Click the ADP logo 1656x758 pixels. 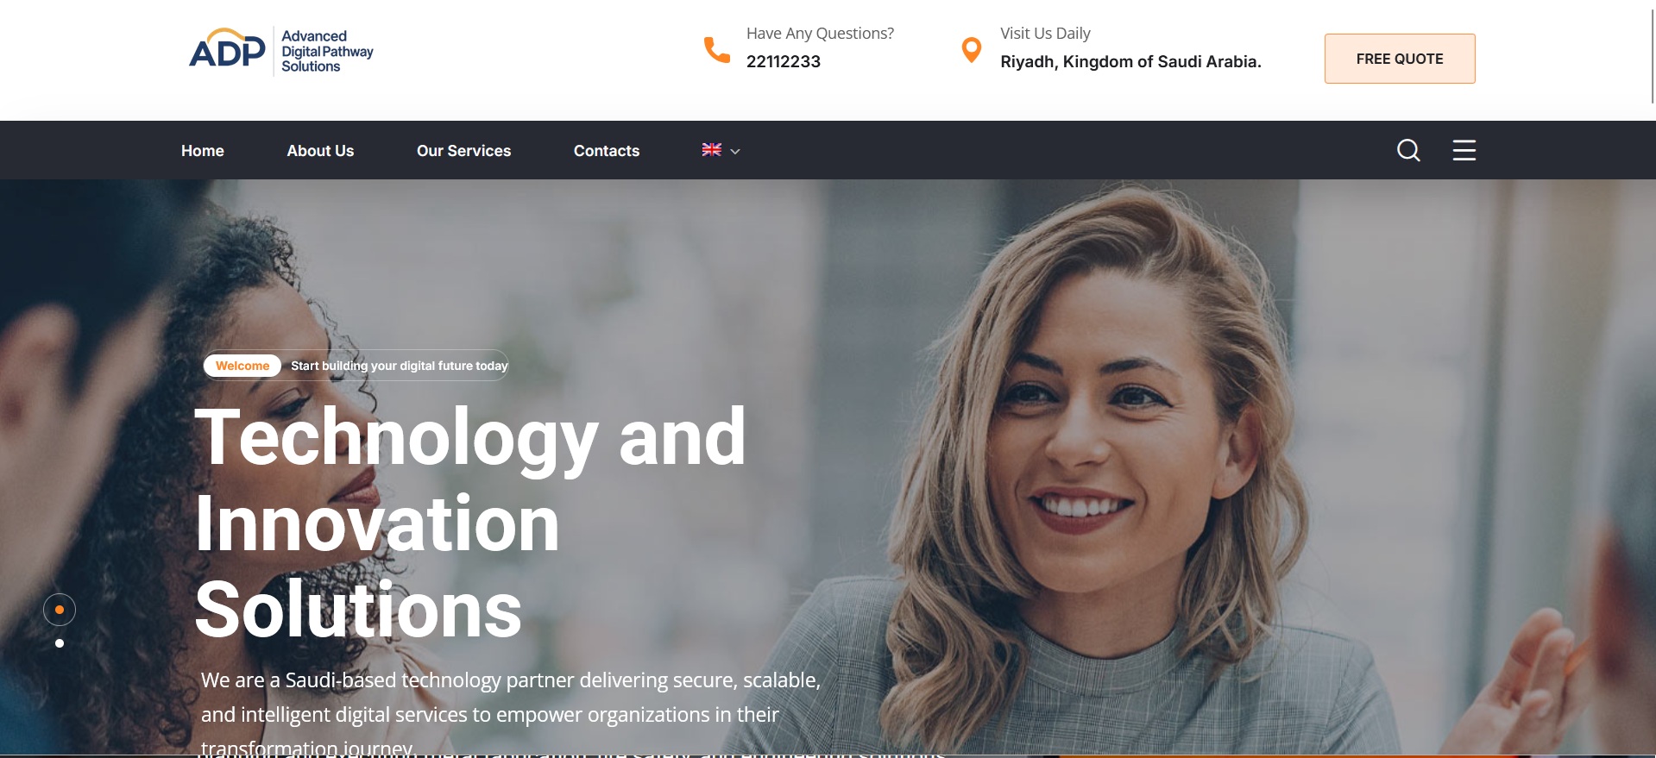click(228, 49)
